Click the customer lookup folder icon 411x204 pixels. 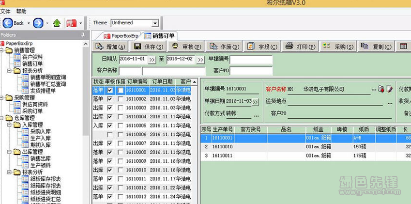[381, 89]
